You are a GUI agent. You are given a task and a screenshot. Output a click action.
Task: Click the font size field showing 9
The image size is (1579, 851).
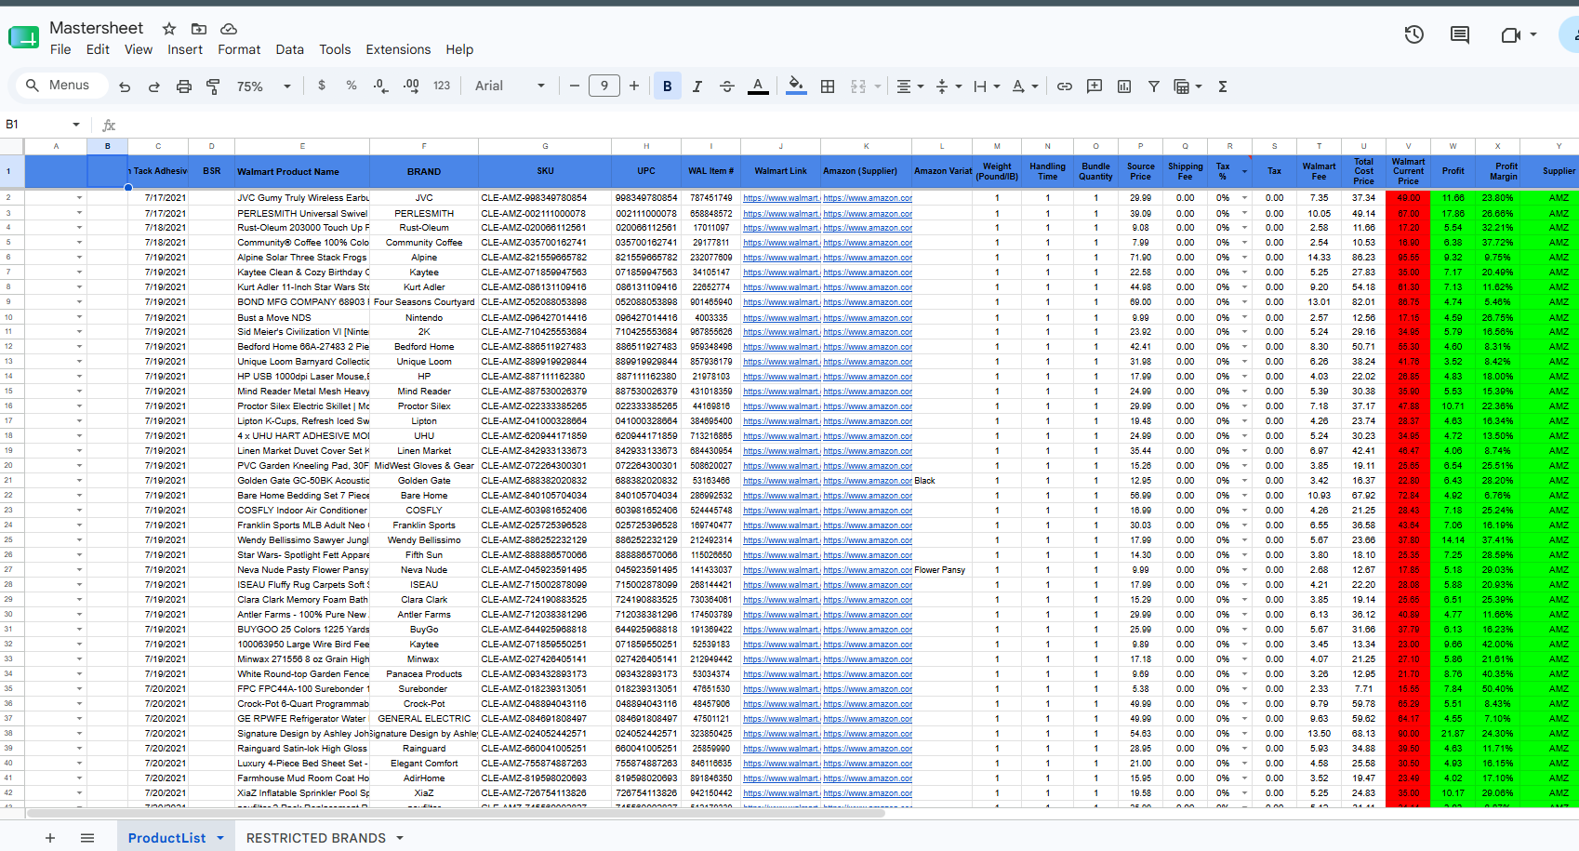(604, 86)
